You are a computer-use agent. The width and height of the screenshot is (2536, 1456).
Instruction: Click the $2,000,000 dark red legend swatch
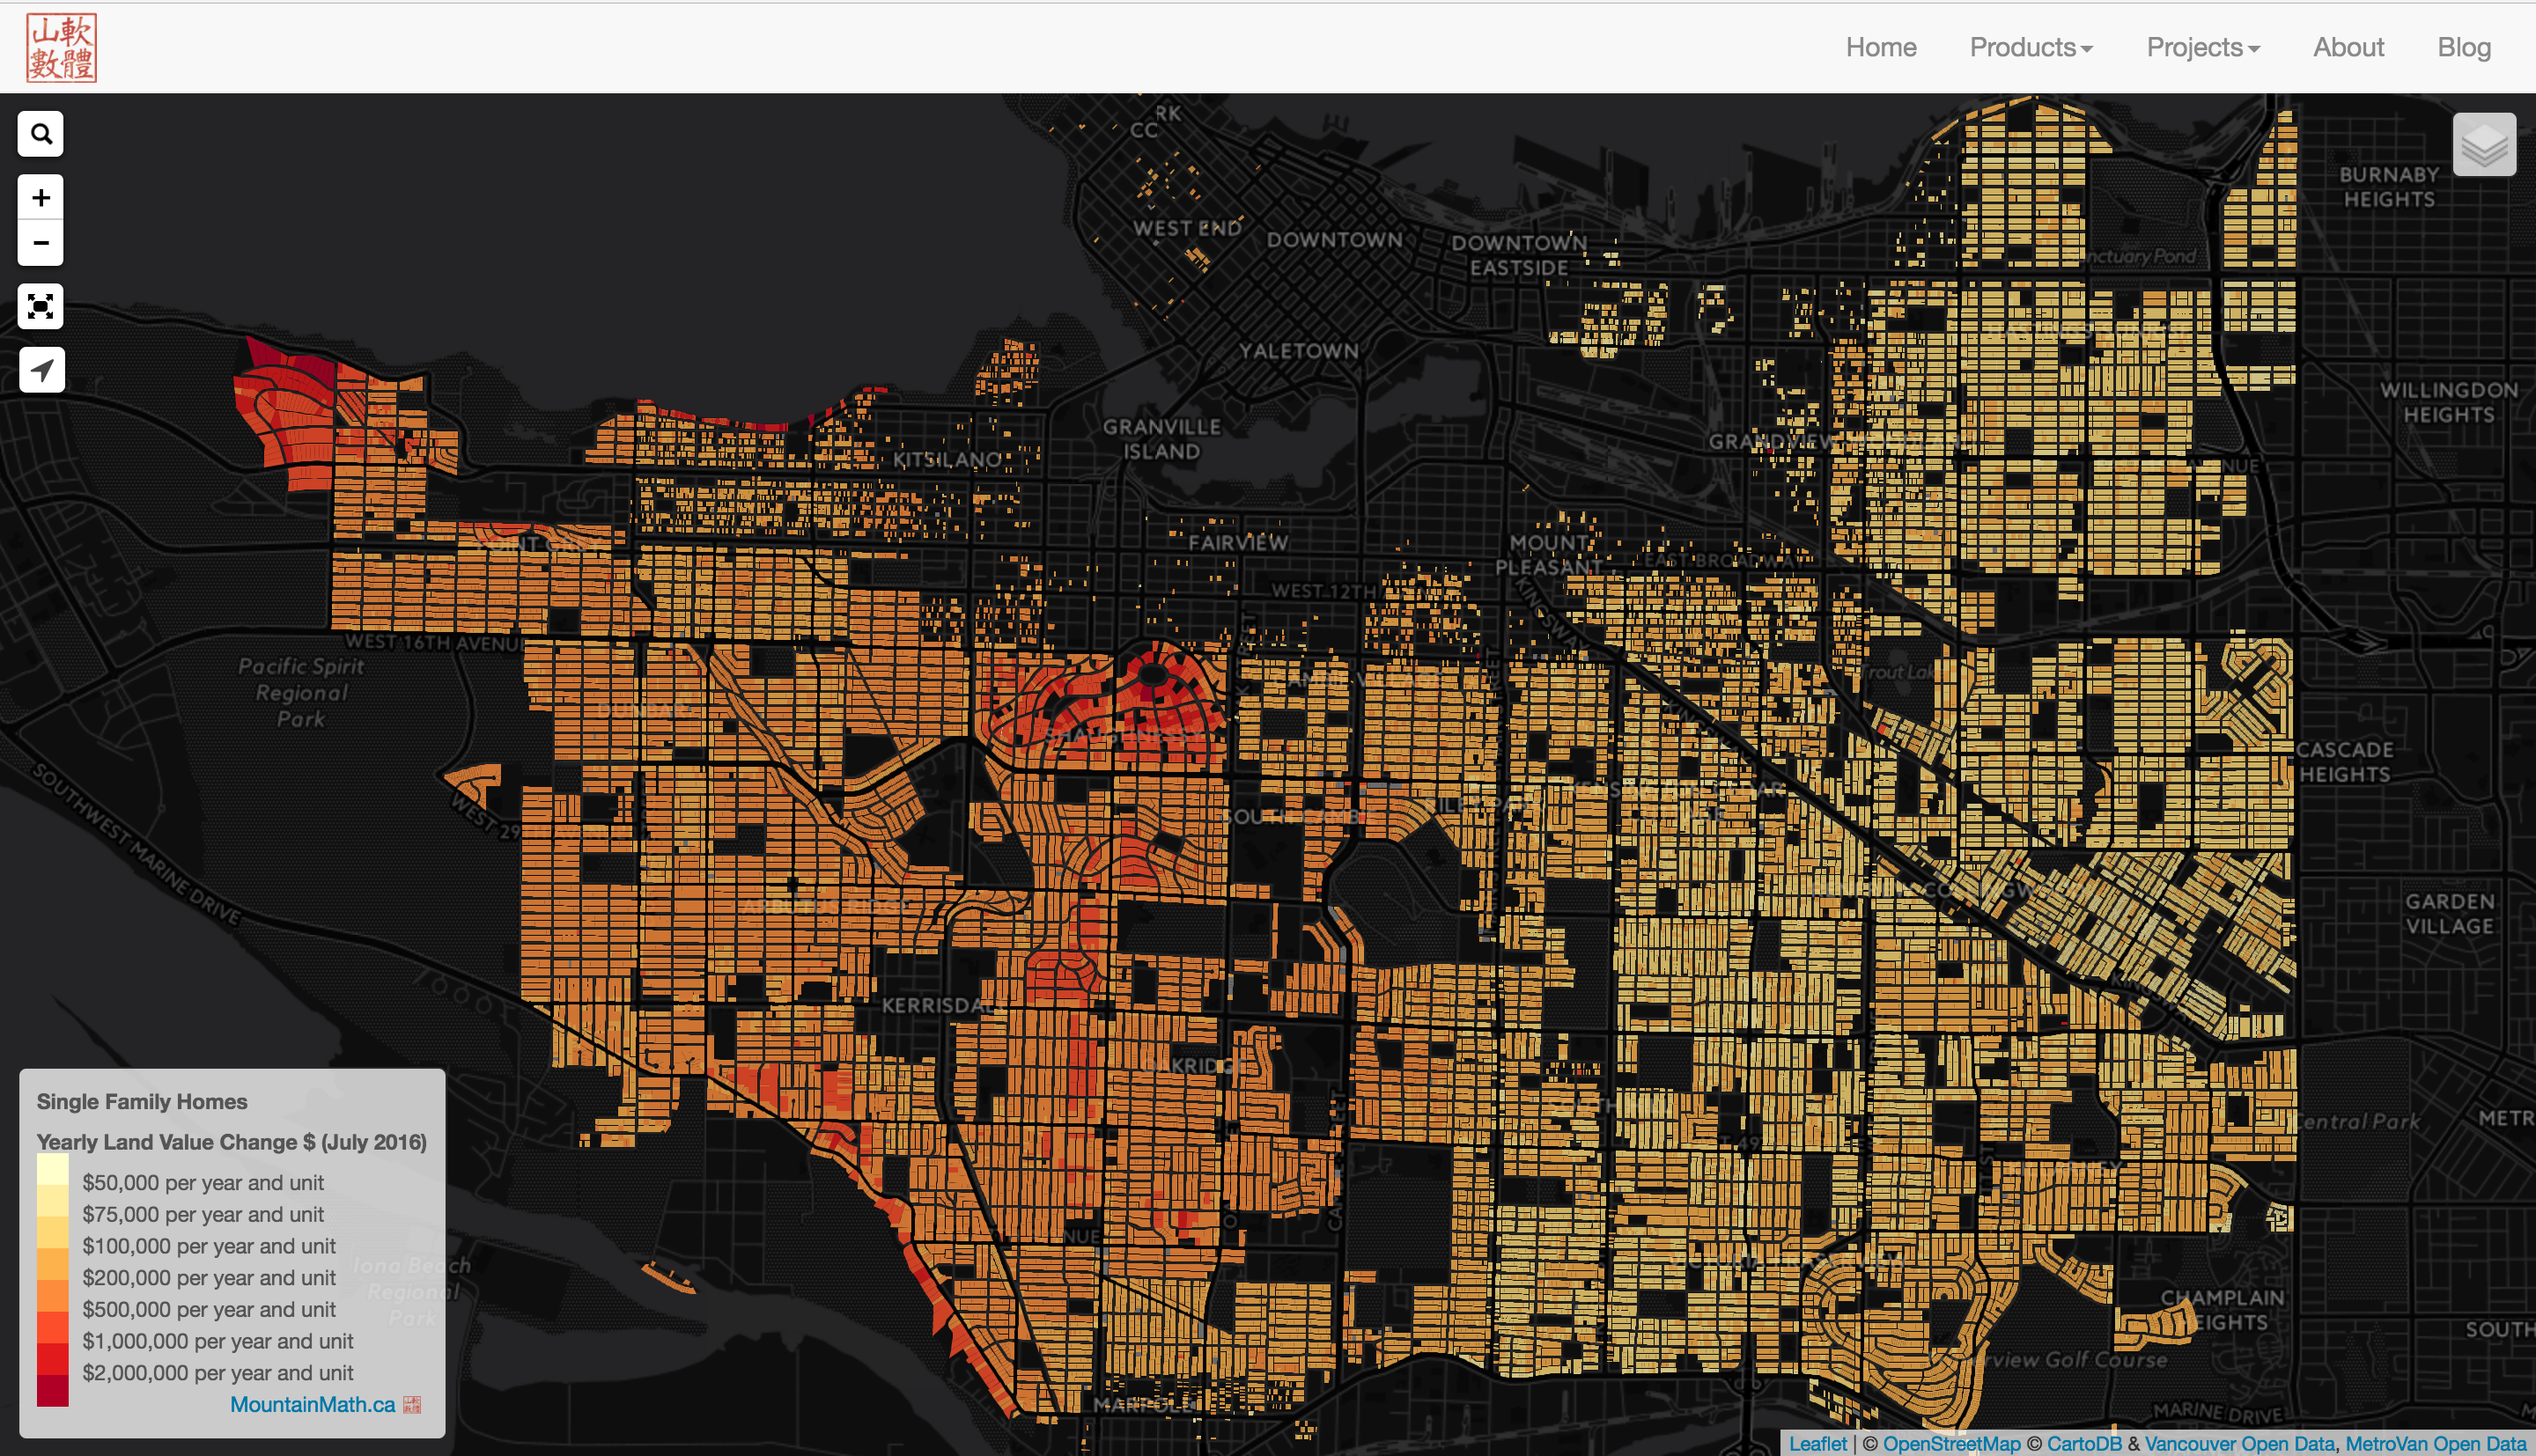pos(53,1390)
